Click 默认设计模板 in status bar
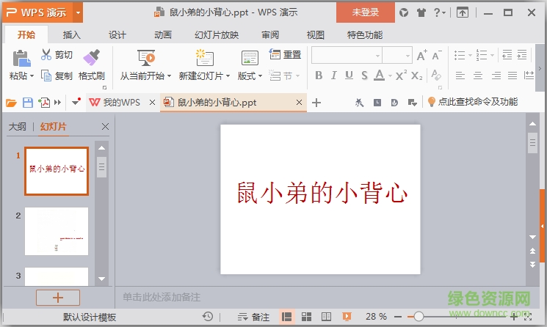Viewport: 547px width, 327px height. [90, 317]
